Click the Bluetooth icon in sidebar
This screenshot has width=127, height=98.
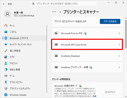pos(6,38)
